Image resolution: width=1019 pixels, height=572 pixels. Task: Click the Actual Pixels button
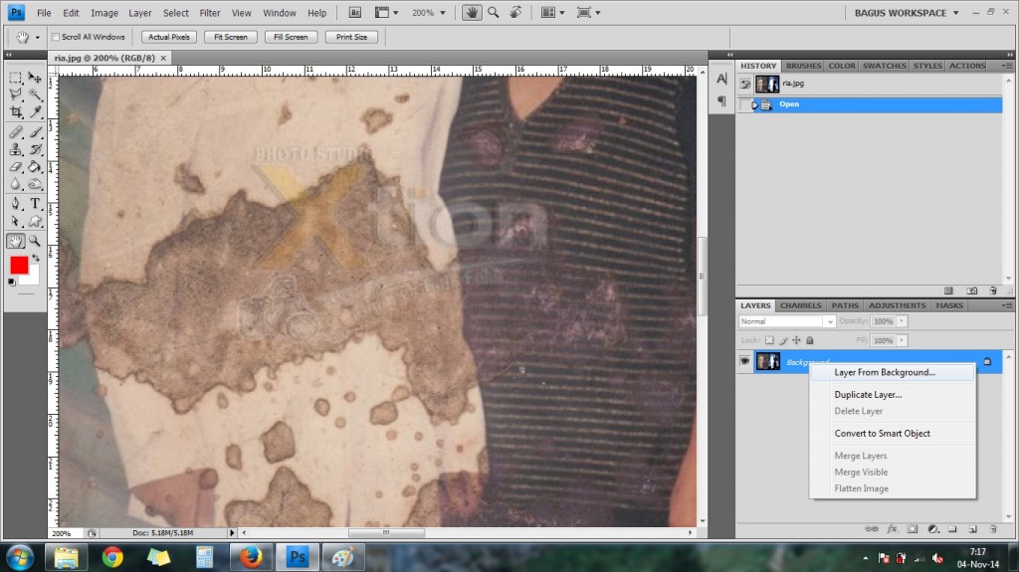(169, 37)
